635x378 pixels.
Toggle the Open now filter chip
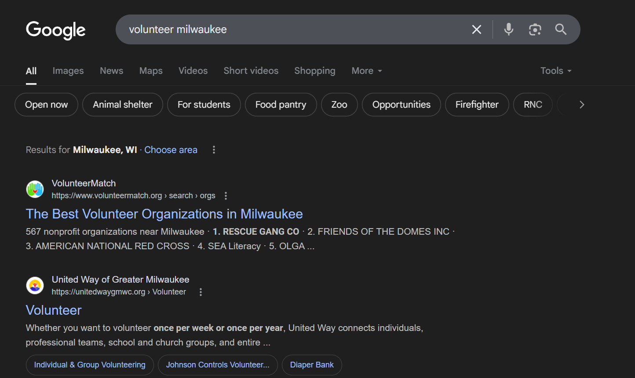pyautogui.click(x=47, y=105)
